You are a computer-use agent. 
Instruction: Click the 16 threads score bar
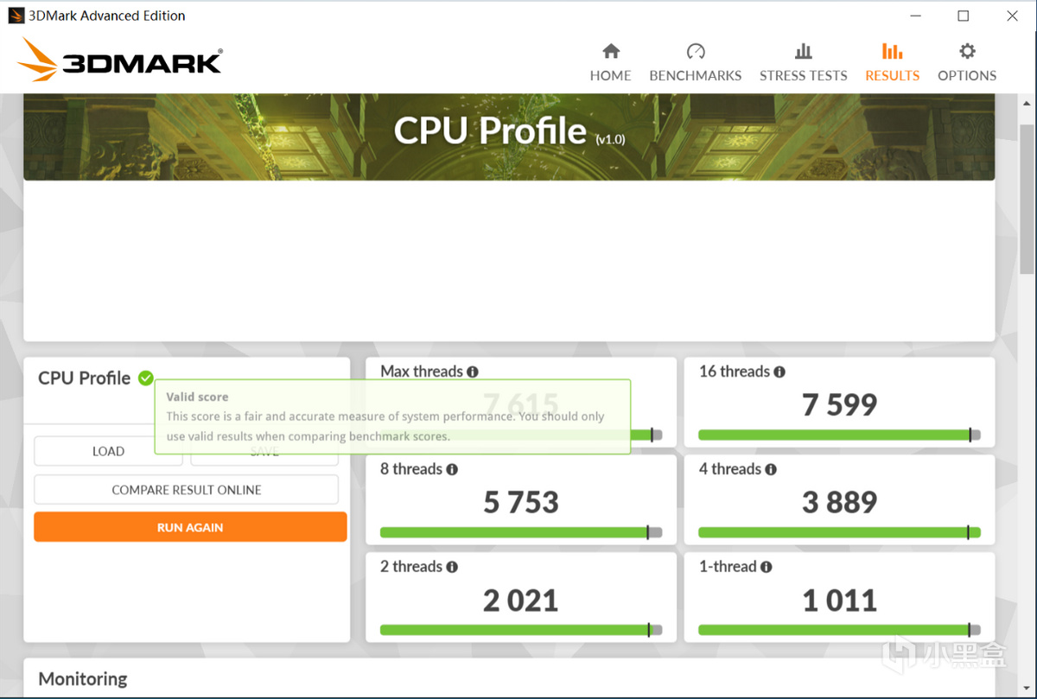coord(839,435)
